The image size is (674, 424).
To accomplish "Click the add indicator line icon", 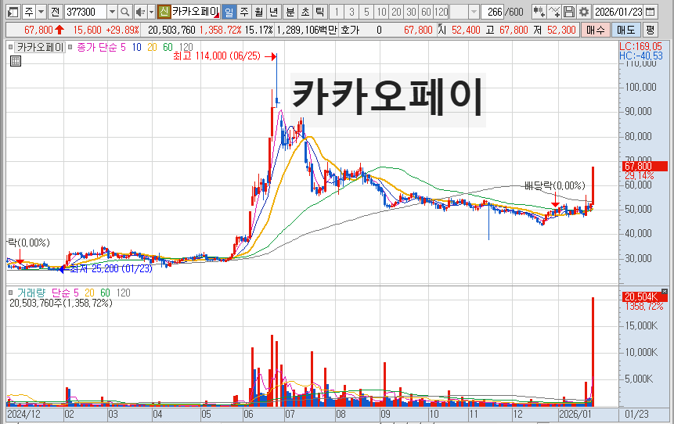I will [554, 12].
